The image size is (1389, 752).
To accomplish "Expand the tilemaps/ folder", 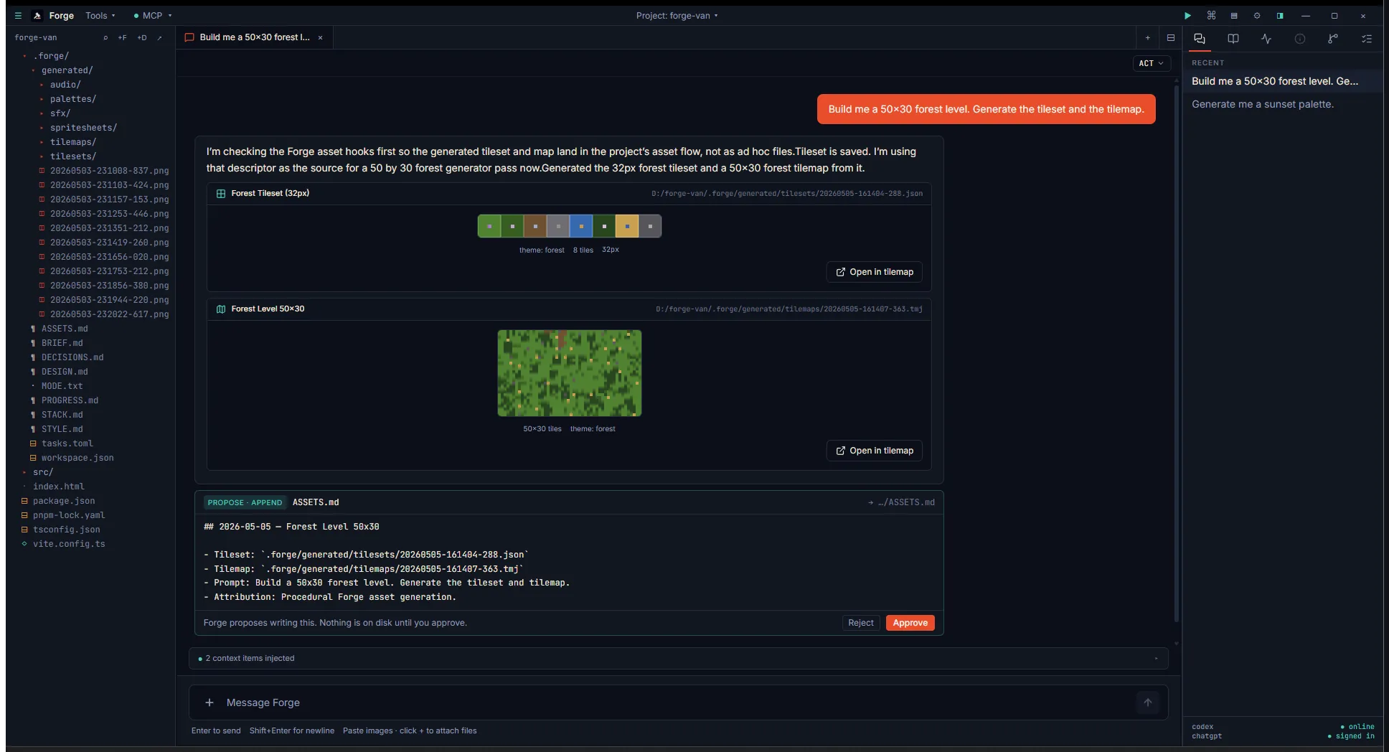I will point(72,141).
